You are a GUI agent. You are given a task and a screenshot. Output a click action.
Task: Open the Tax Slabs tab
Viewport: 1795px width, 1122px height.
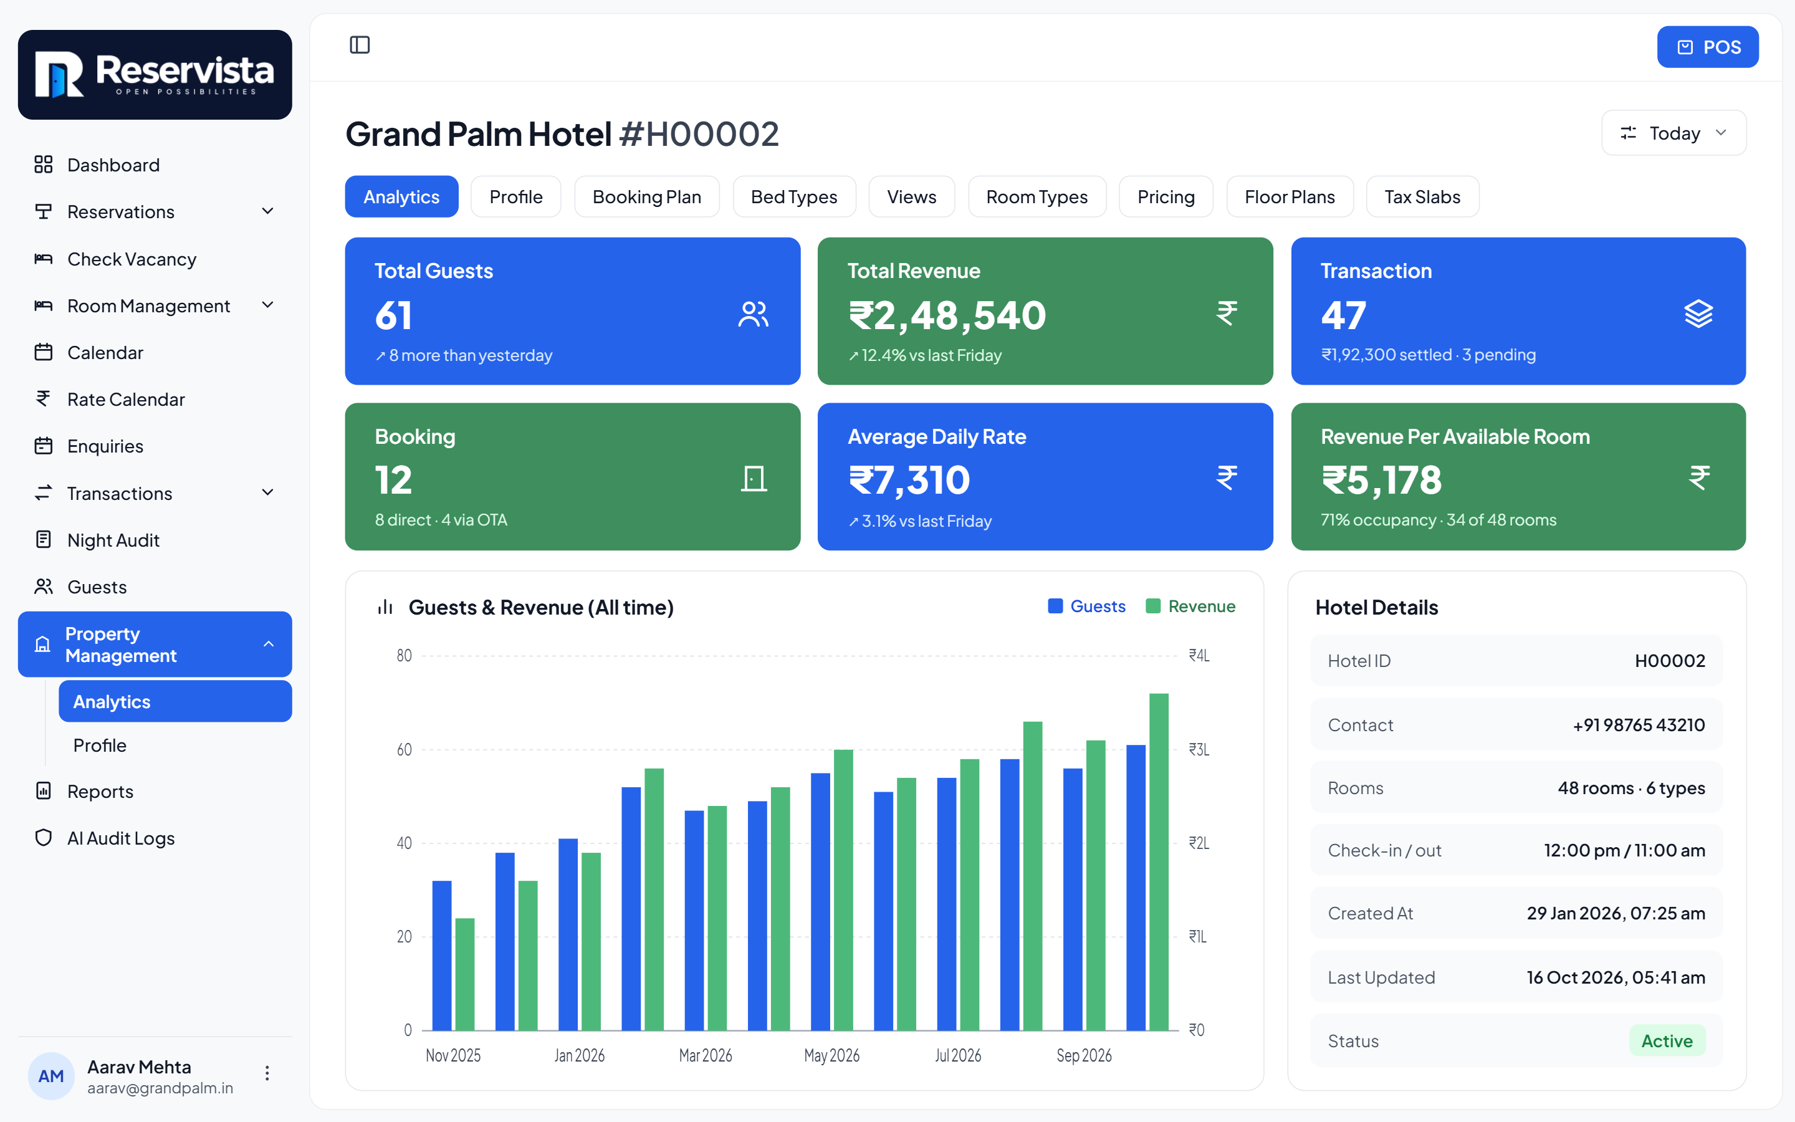[x=1422, y=196]
